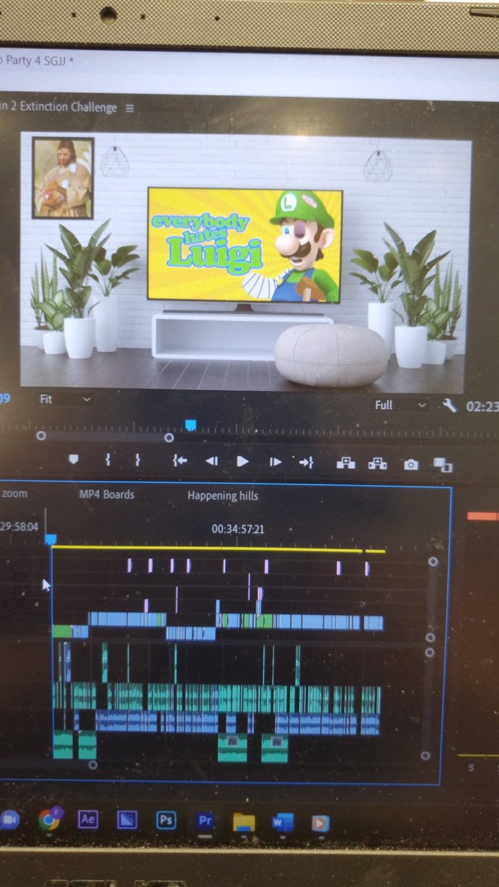Open After Effects from the taskbar
Image resolution: width=499 pixels, height=887 pixels.
point(88,820)
